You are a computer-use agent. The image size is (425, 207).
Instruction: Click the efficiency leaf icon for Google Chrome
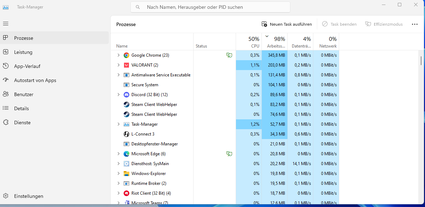click(x=229, y=55)
